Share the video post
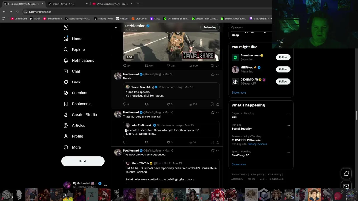358x201 pixels. [x=218, y=66]
